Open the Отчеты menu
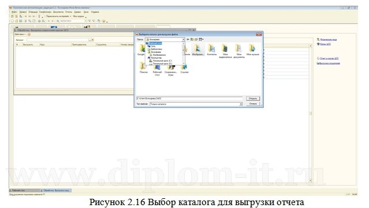The image size is (369, 208). pyautogui.click(x=69, y=12)
